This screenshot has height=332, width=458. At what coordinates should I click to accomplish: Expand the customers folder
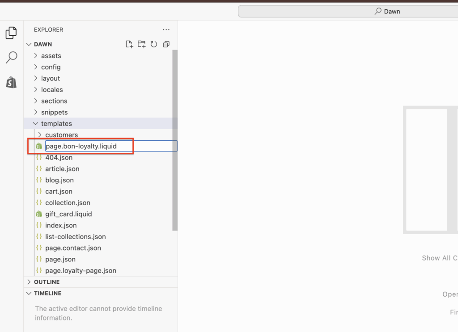click(61, 135)
